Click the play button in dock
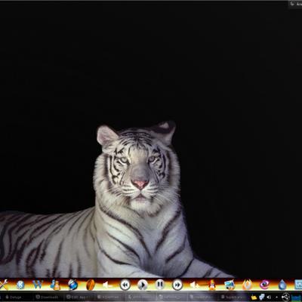 (x=143, y=285)
